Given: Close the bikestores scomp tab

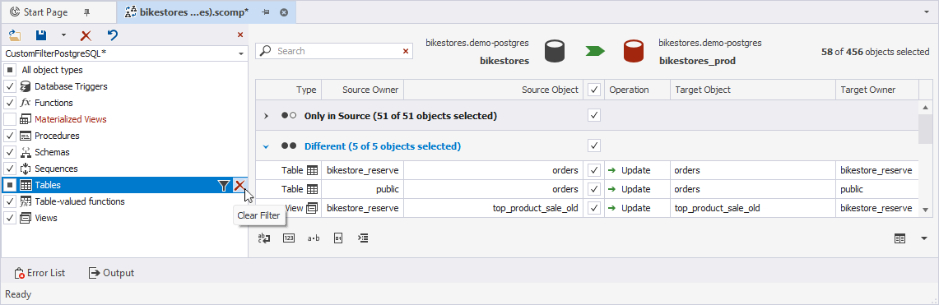Looking at the screenshot, I should pos(284,12).
